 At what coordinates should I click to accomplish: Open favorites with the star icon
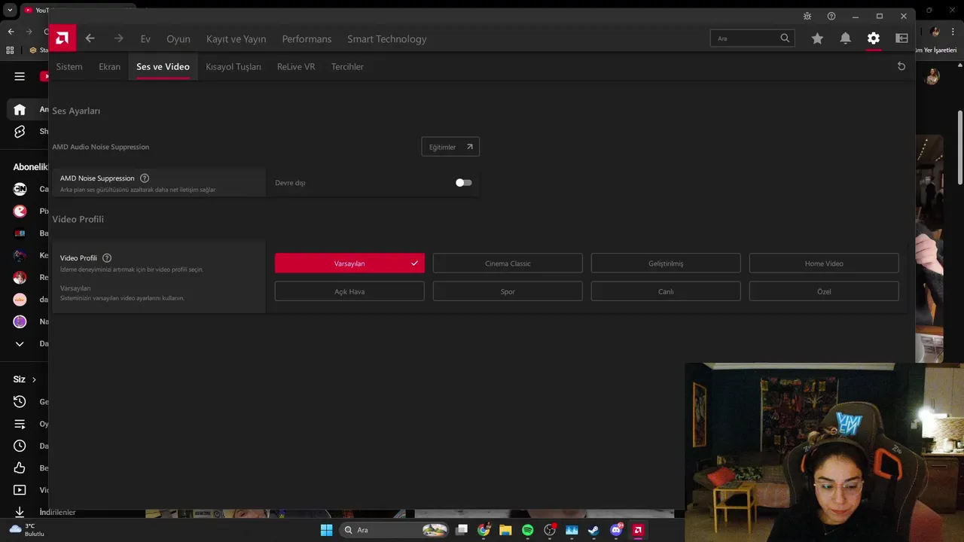pos(817,38)
